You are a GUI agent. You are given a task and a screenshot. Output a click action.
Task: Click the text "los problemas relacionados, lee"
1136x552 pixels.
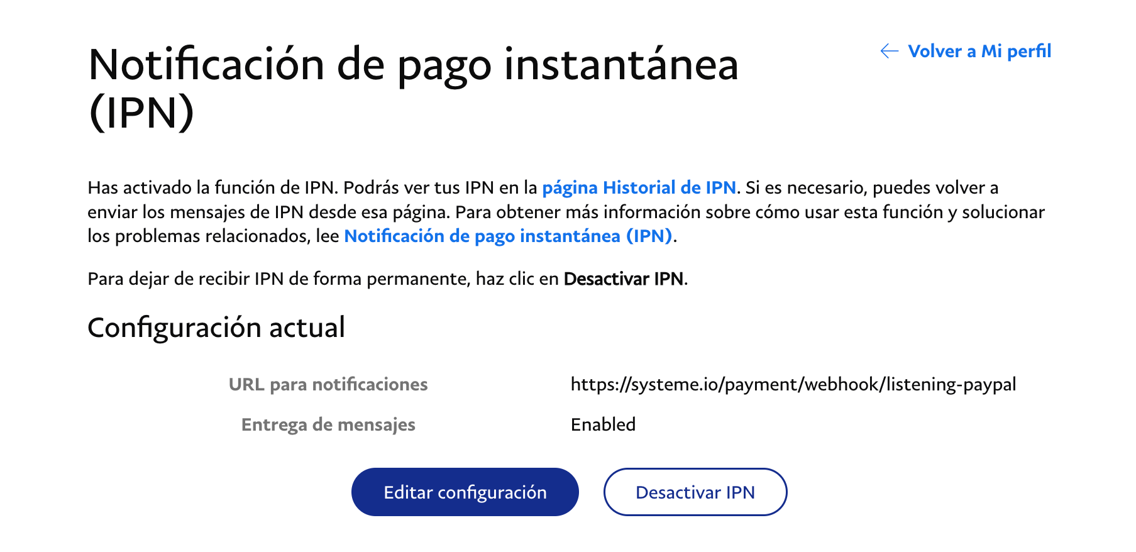[213, 236]
